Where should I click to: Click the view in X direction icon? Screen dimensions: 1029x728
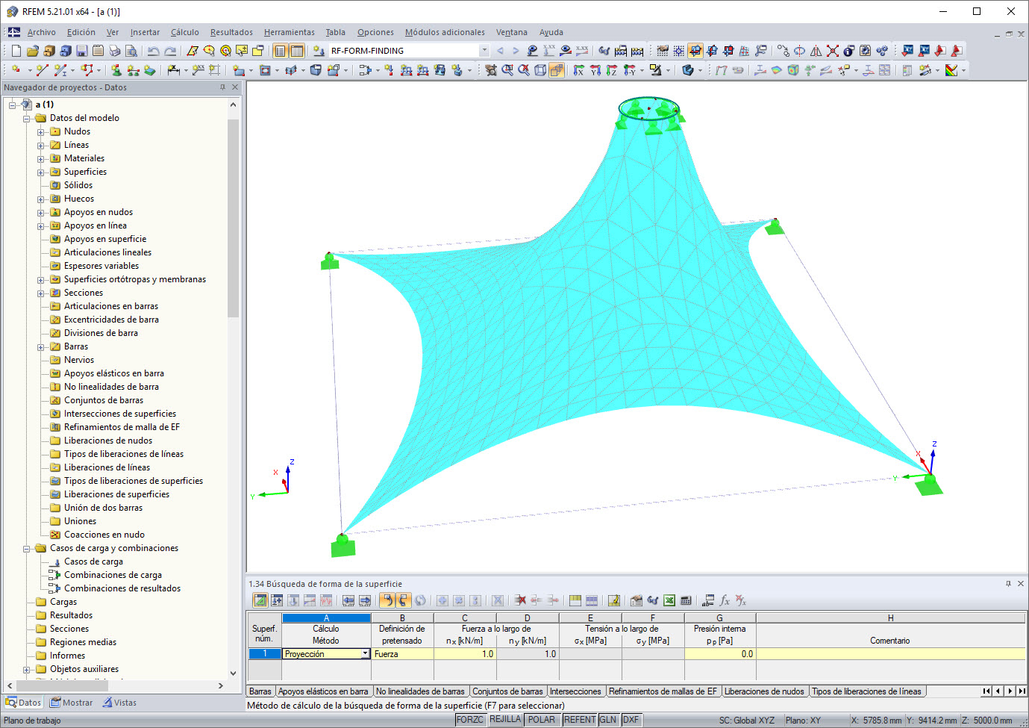579,70
